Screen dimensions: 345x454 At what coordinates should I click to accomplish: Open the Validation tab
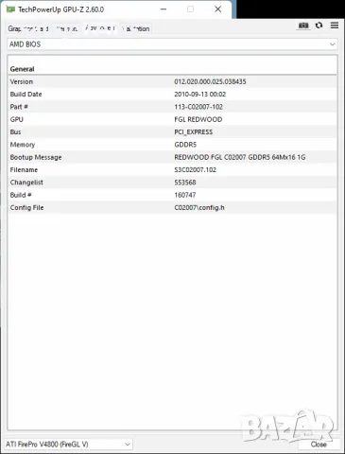[137, 28]
